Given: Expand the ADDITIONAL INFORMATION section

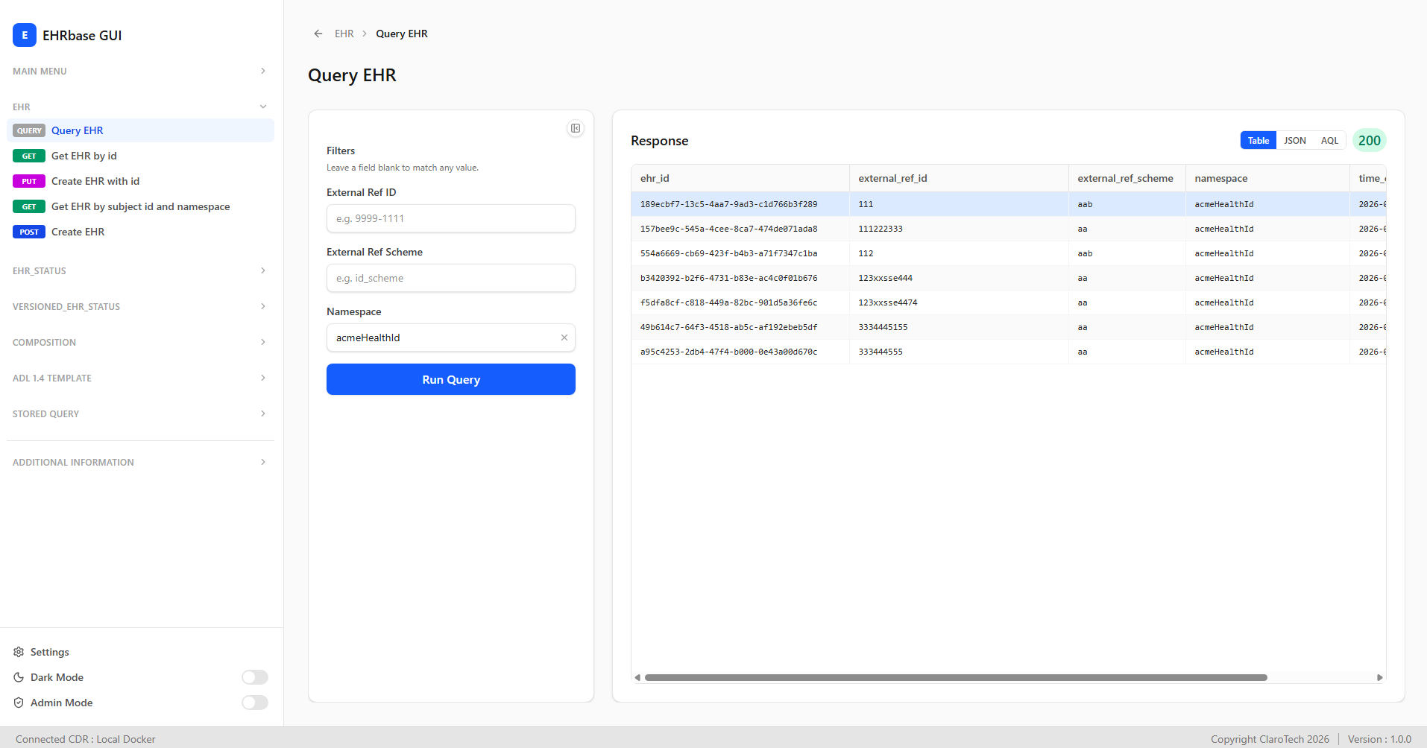Looking at the screenshot, I should tap(140, 462).
